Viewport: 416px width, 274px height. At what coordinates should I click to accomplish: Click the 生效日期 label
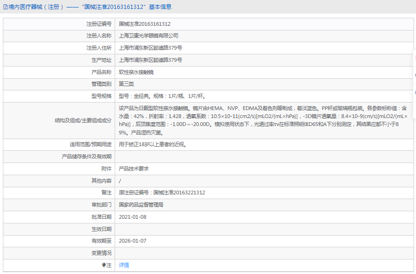coord(102,230)
